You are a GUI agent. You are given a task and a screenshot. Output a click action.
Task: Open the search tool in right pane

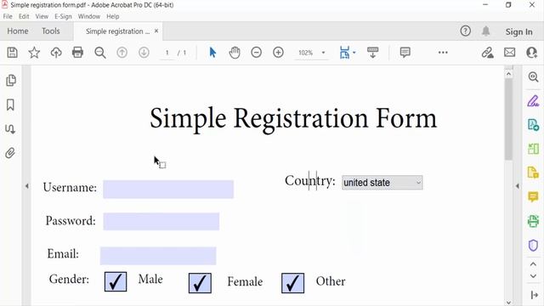point(533,76)
